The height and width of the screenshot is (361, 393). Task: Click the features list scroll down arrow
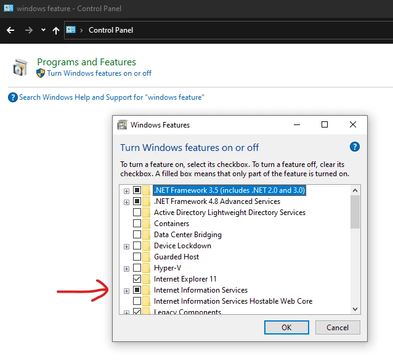tap(355, 309)
